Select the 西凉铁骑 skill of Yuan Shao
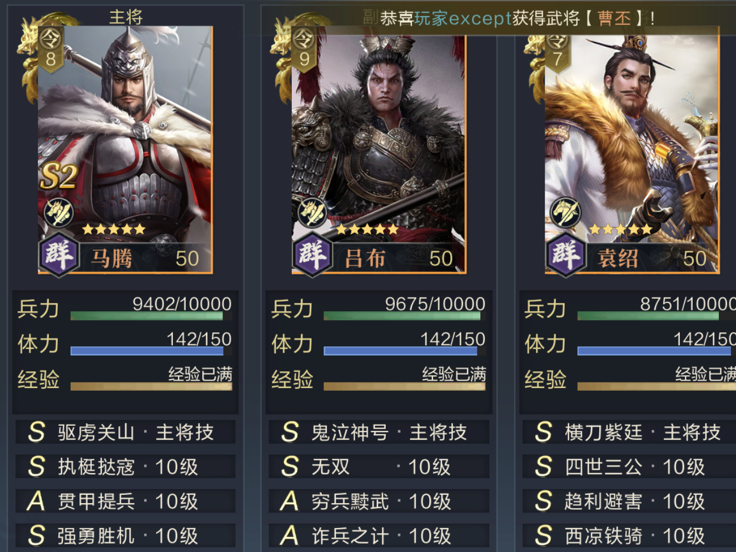 point(629,536)
